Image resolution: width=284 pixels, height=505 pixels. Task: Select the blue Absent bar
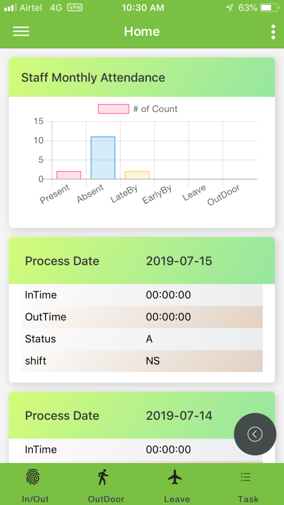tap(103, 158)
